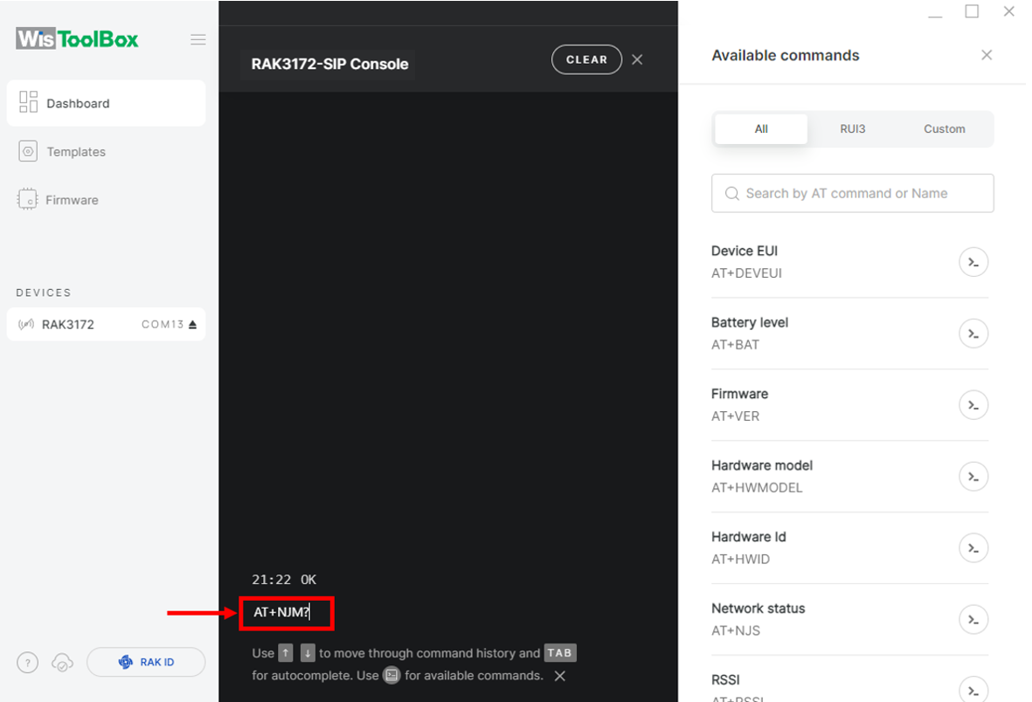
Task: Close the WisToolBox window
Action: 1009,11
